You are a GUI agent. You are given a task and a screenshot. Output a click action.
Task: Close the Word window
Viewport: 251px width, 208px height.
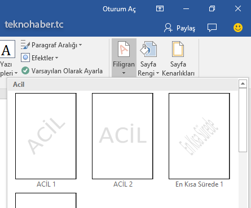click(238, 8)
